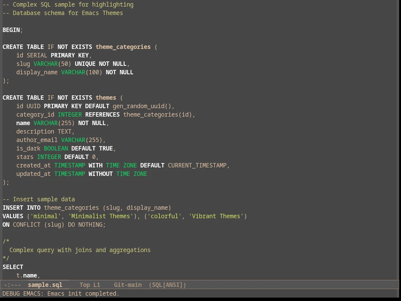Click the -:--- buffer status flags

[12, 285]
